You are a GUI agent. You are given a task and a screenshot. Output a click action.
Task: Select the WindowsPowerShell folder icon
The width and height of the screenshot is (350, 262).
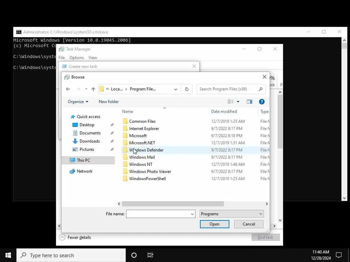click(x=125, y=178)
